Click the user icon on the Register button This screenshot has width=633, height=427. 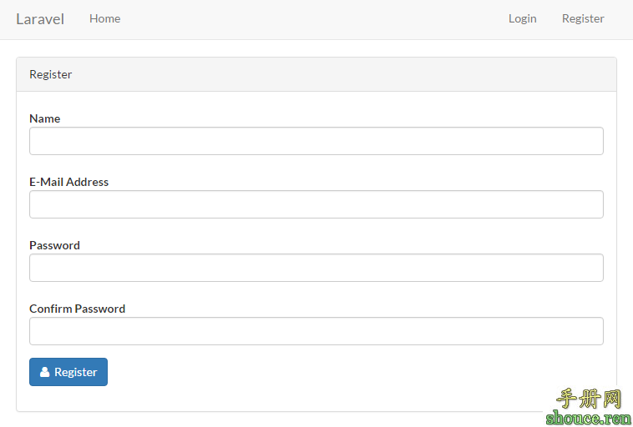click(45, 373)
